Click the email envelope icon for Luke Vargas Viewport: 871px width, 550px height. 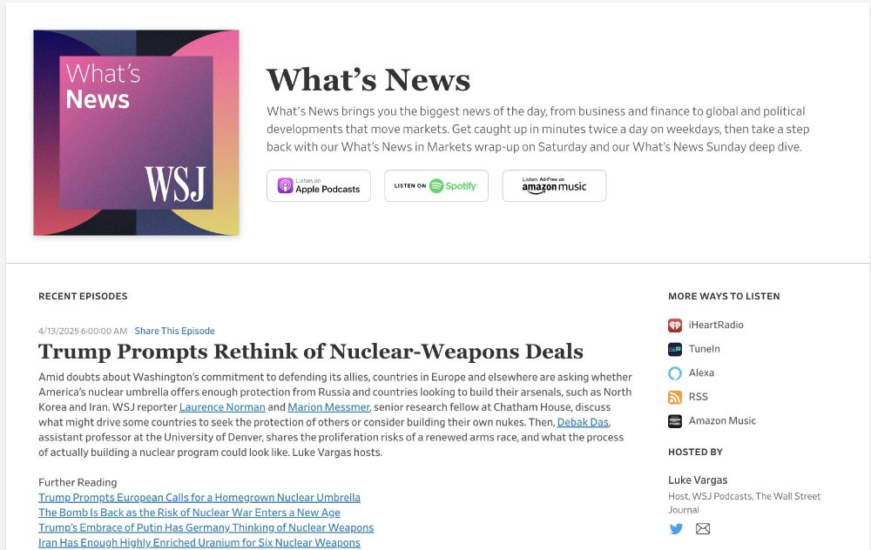click(703, 529)
